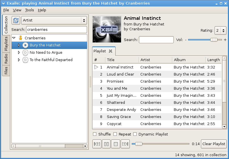Select the Copycat track row
This screenshot has width=229, height=159.
(157, 124)
